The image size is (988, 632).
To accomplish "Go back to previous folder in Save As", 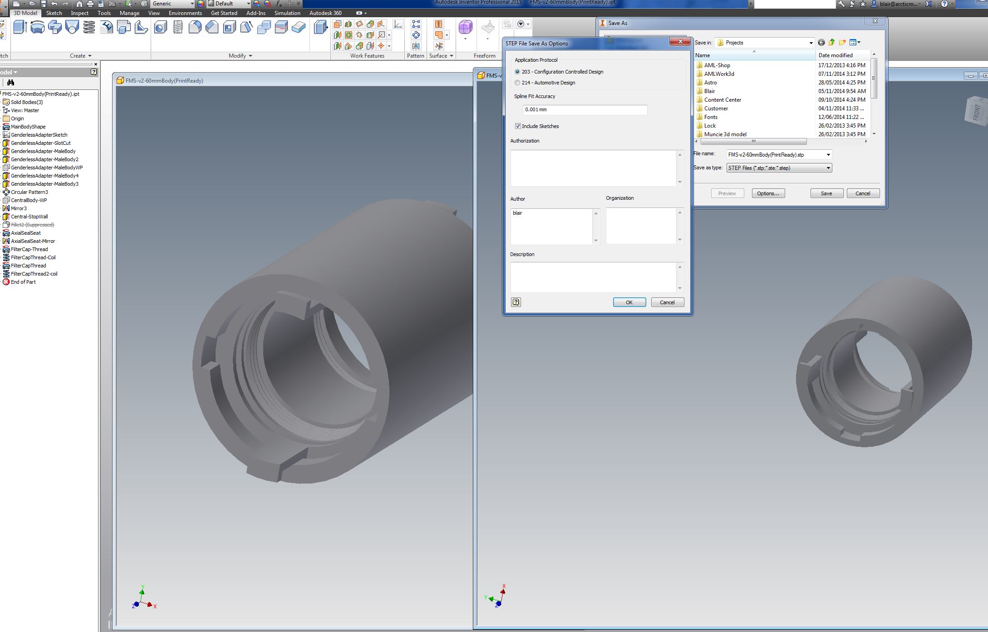I will pos(821,43).
